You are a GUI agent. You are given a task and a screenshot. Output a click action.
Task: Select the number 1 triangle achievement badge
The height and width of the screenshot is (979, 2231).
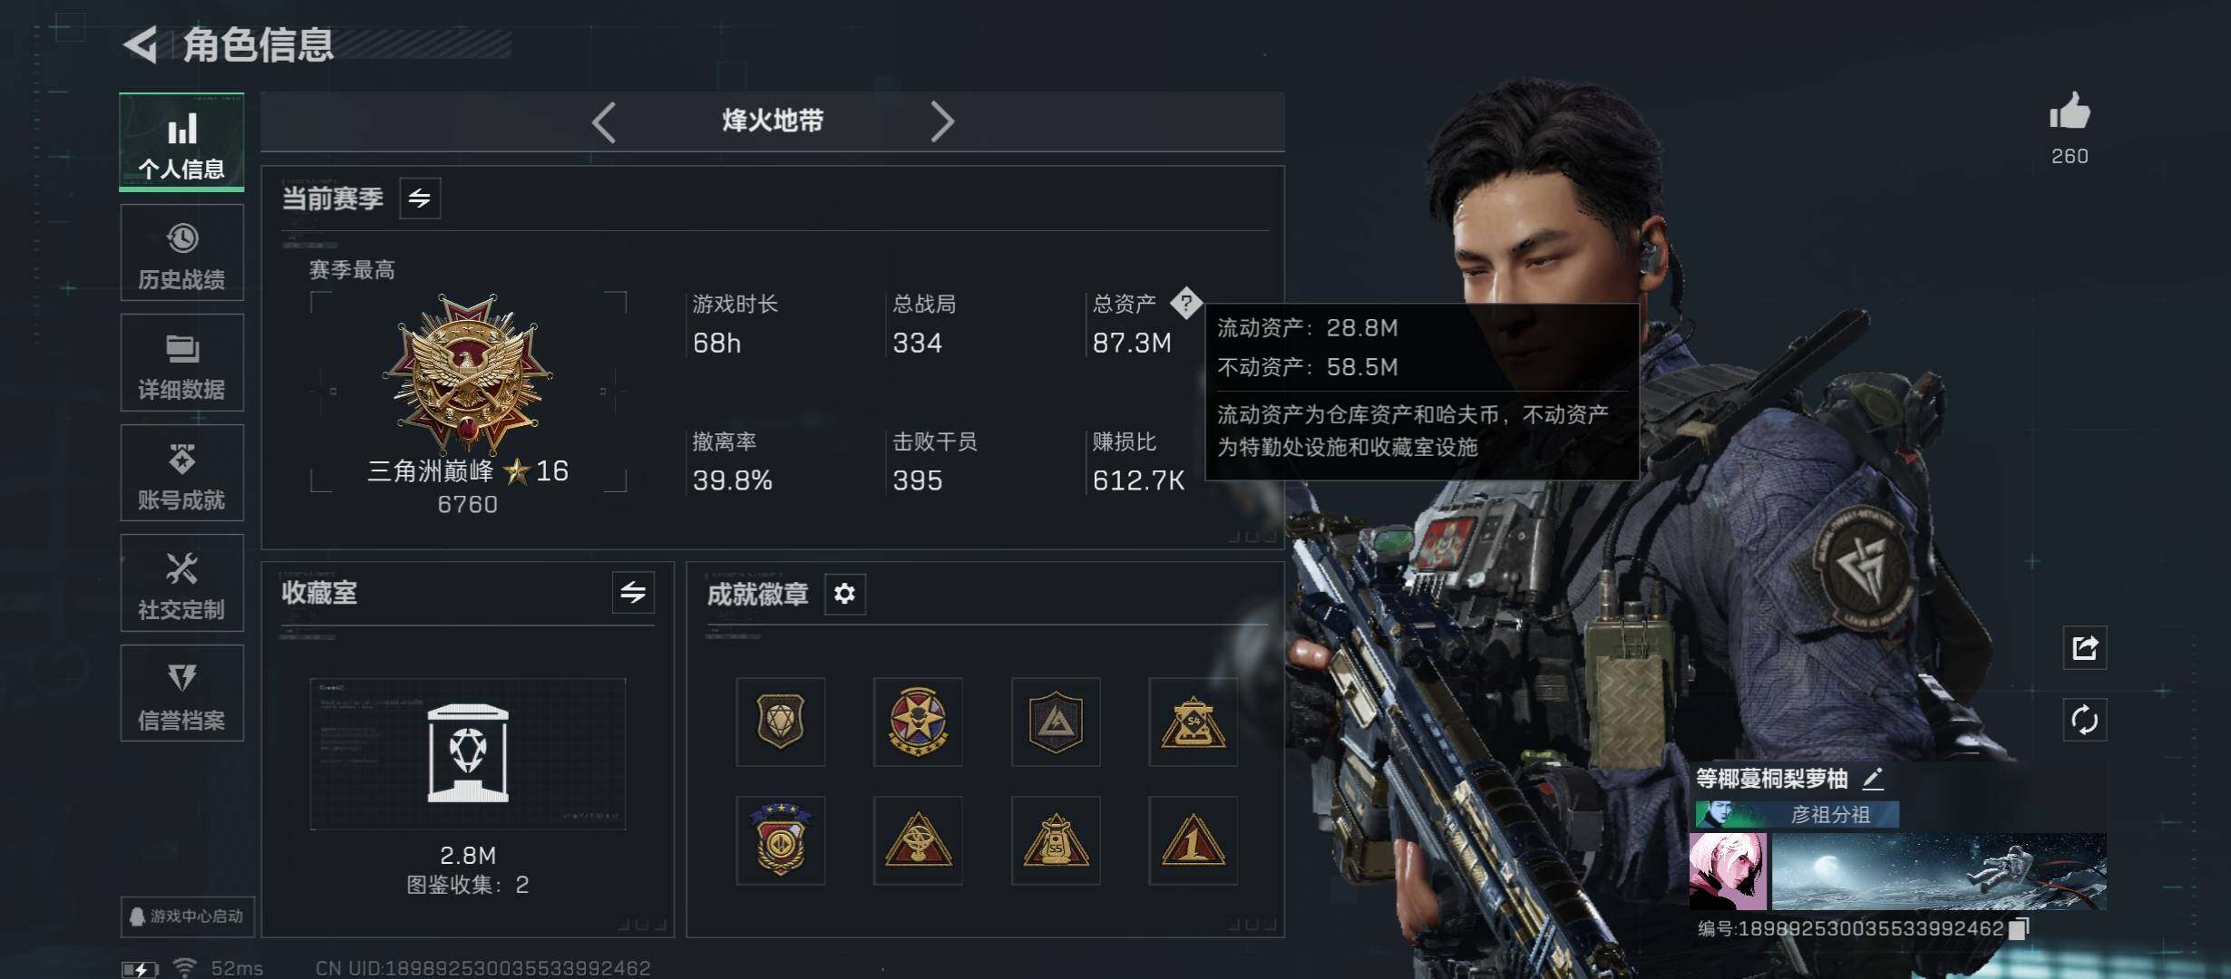[x=1193, y=840]
